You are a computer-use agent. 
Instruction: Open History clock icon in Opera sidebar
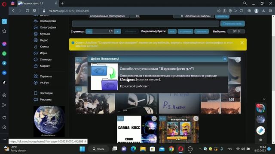(x=4, y=127)
